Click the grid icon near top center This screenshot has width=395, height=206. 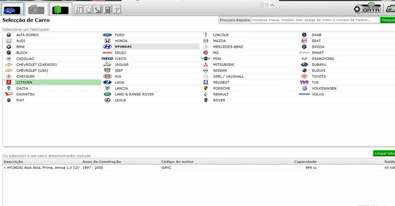tap(262, 5)
